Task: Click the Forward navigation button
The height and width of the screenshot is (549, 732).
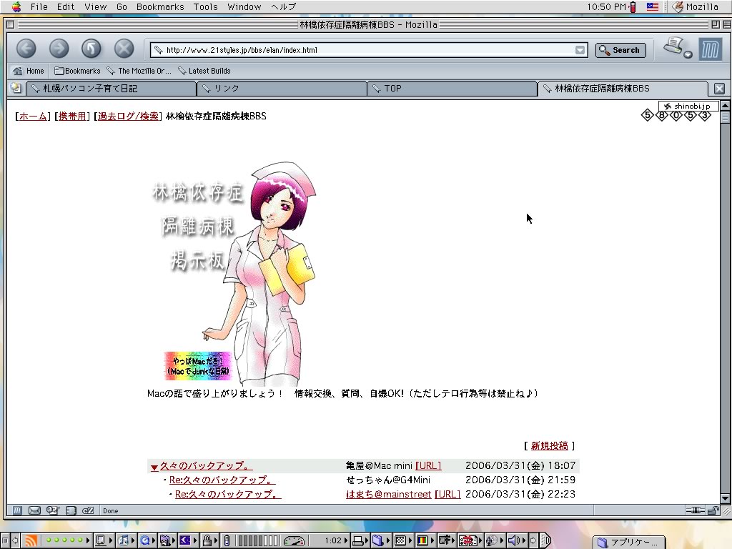Action: [x=59, y=49]
